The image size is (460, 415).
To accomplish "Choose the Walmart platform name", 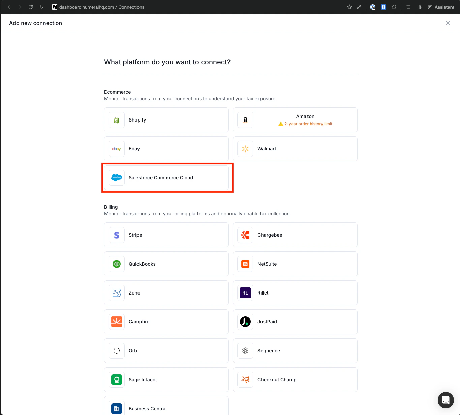I will (x=267, y=149).
